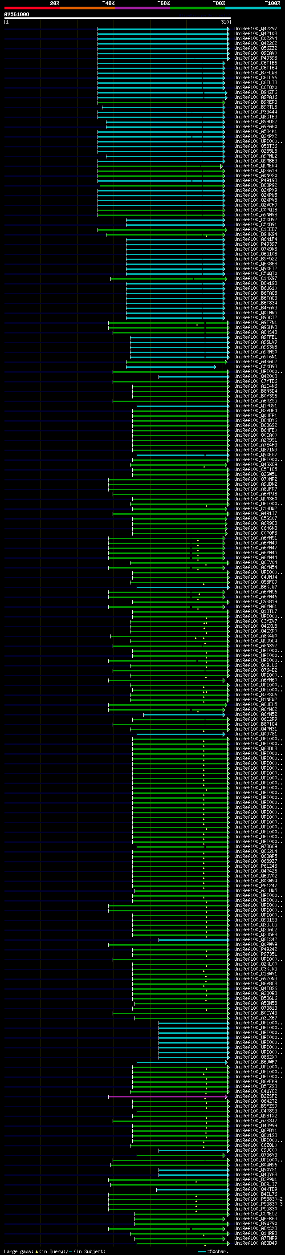Select hit label UniRef100_C1HDW2
Image resolution: width=285 pixels, height=1255 pixels.
(x=256, y=508)
